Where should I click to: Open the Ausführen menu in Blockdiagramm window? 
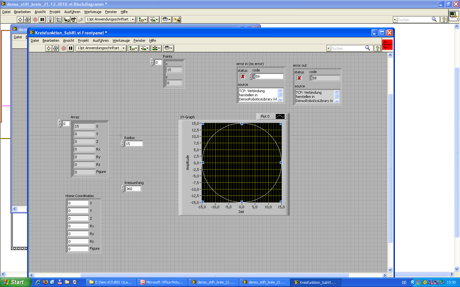tap(72, 12)
